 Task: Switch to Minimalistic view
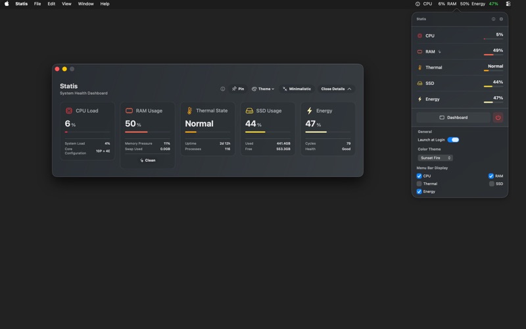coord(297,89)
